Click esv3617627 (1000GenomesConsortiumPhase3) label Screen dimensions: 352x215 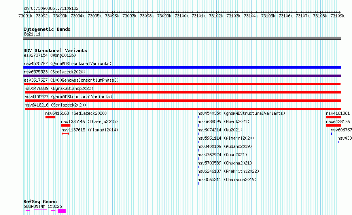71,80
